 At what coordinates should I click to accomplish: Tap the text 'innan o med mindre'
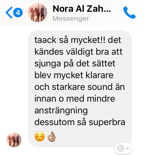click(x=75, y=99)
